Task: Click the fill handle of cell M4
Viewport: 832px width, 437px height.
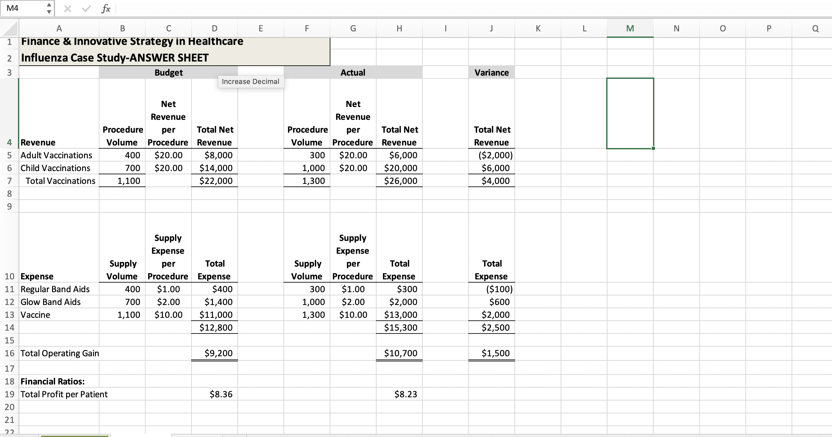Action: tap(653, 148)
